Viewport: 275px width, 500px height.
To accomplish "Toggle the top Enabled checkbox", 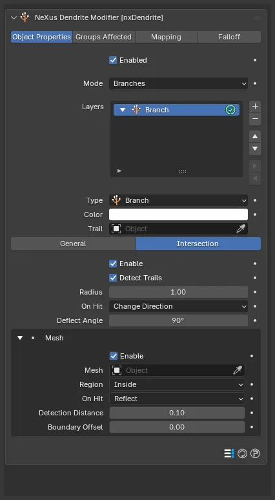I will (x=113, y=60).
